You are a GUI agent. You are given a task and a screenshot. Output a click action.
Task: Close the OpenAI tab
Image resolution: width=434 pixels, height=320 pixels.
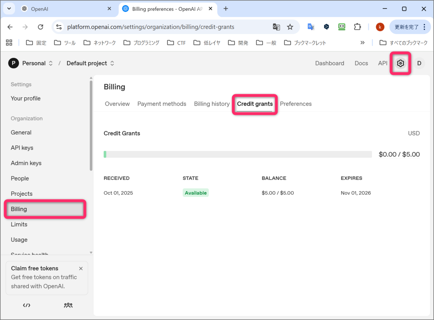[109, 9]
